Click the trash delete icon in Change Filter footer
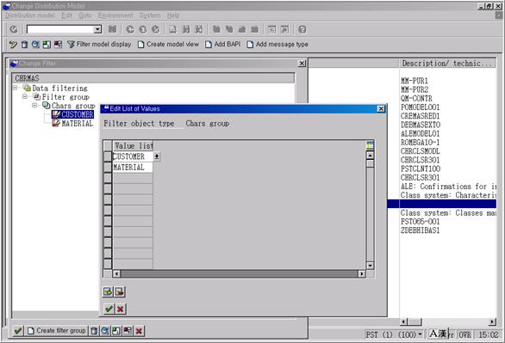This screenshot has height=343, width=505. (x=94, y=330)
